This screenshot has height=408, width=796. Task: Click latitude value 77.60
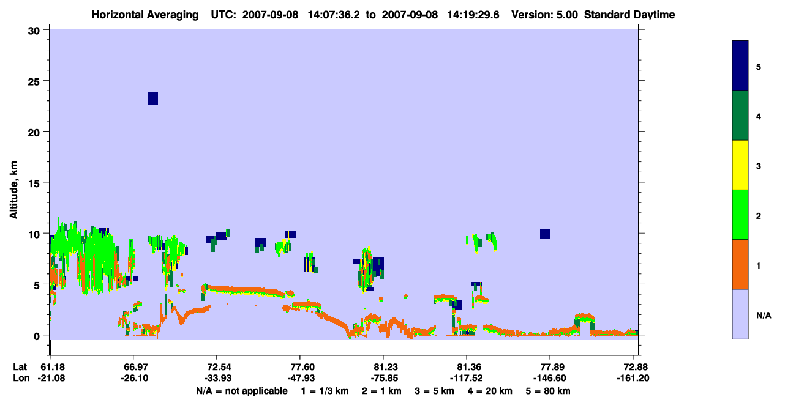click(x=299, y=366)
